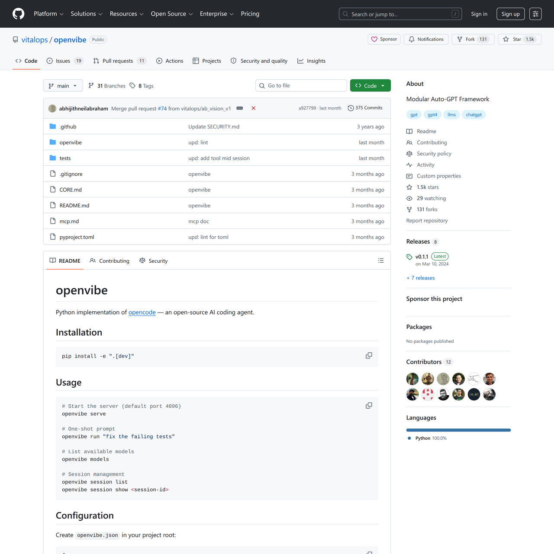This screenshot has height=554, width=554.
Task: Click the failed commit status X icon
Action: (254, 108)
